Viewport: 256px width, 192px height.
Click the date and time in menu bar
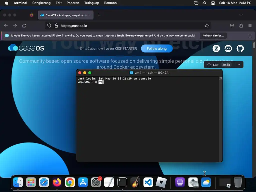click(x=235, y=3)
